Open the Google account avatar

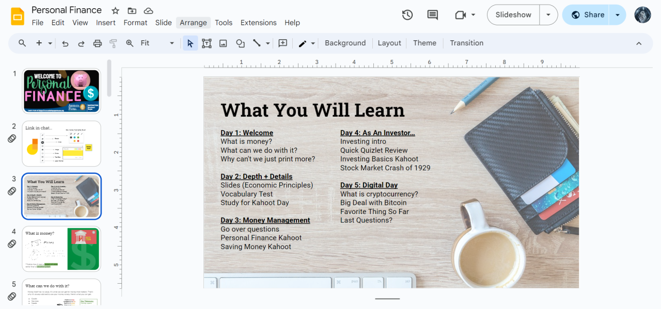tap(643, 15)
